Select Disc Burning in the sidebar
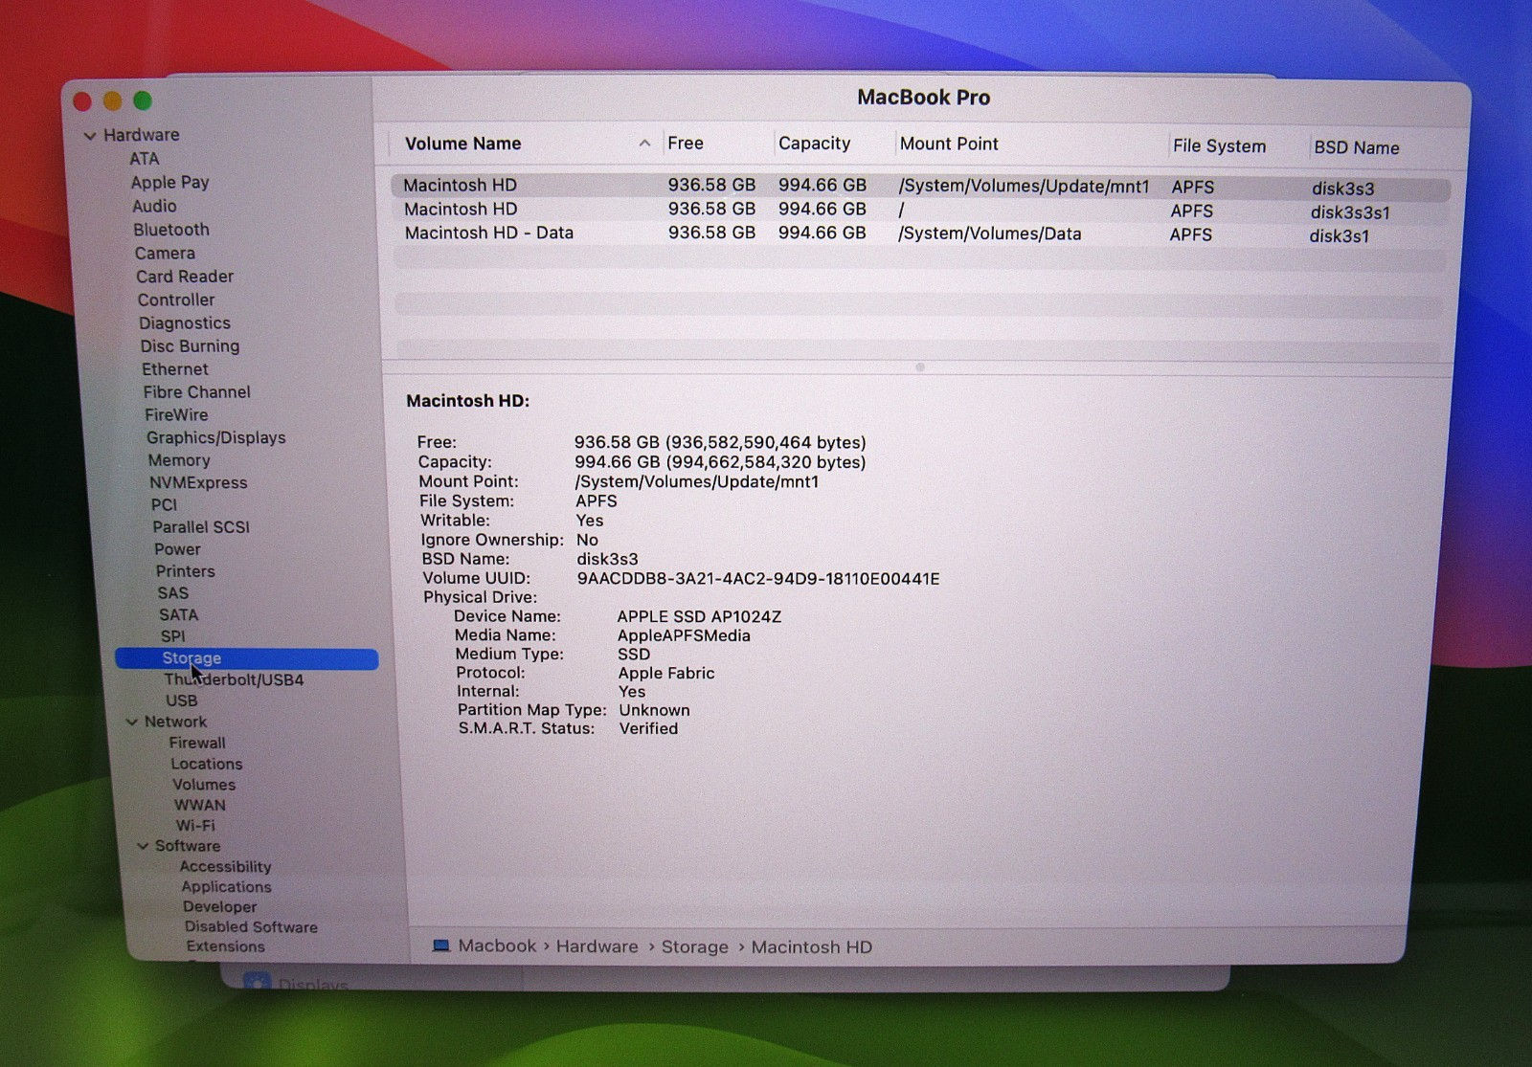The image size is (1532, 1067). pyautogui.click(x=190, y=346)
